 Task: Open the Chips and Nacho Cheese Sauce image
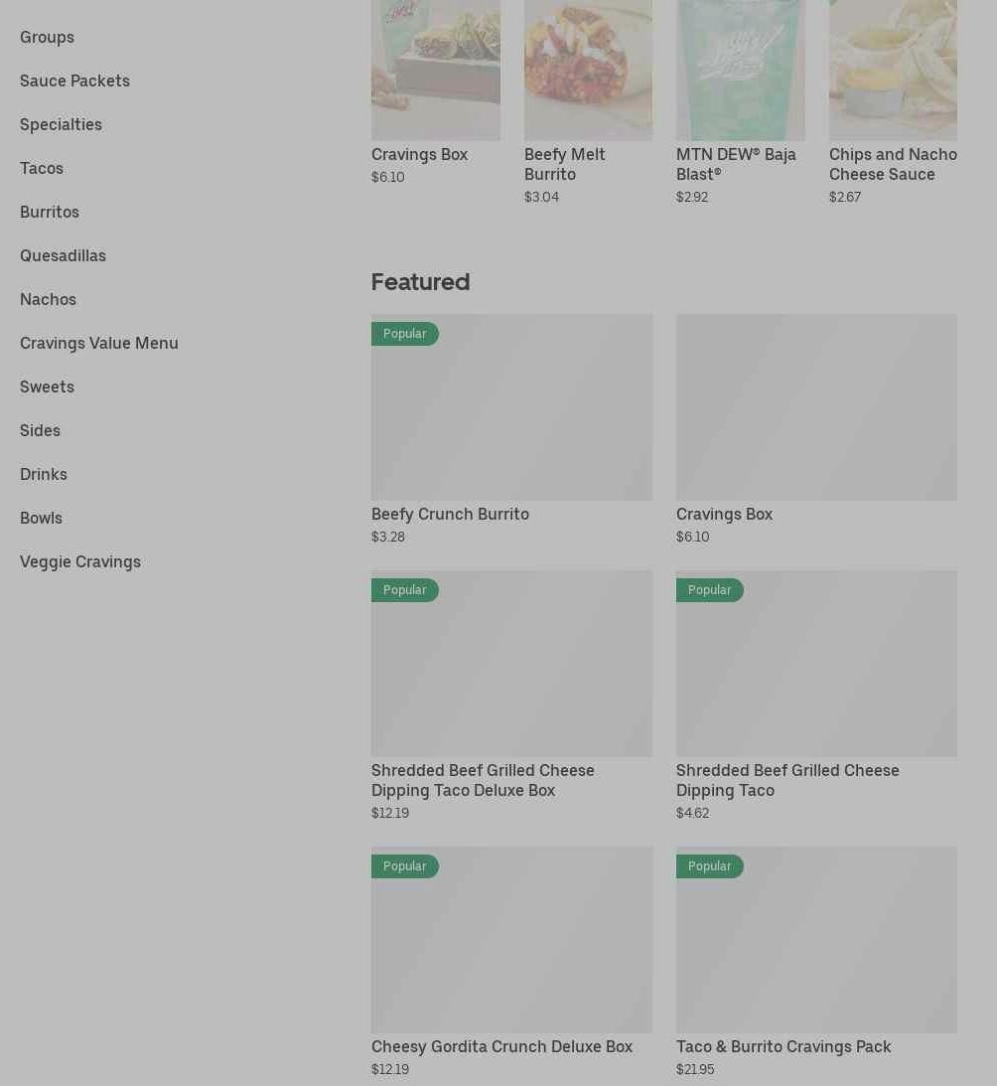tap(893, 70)
